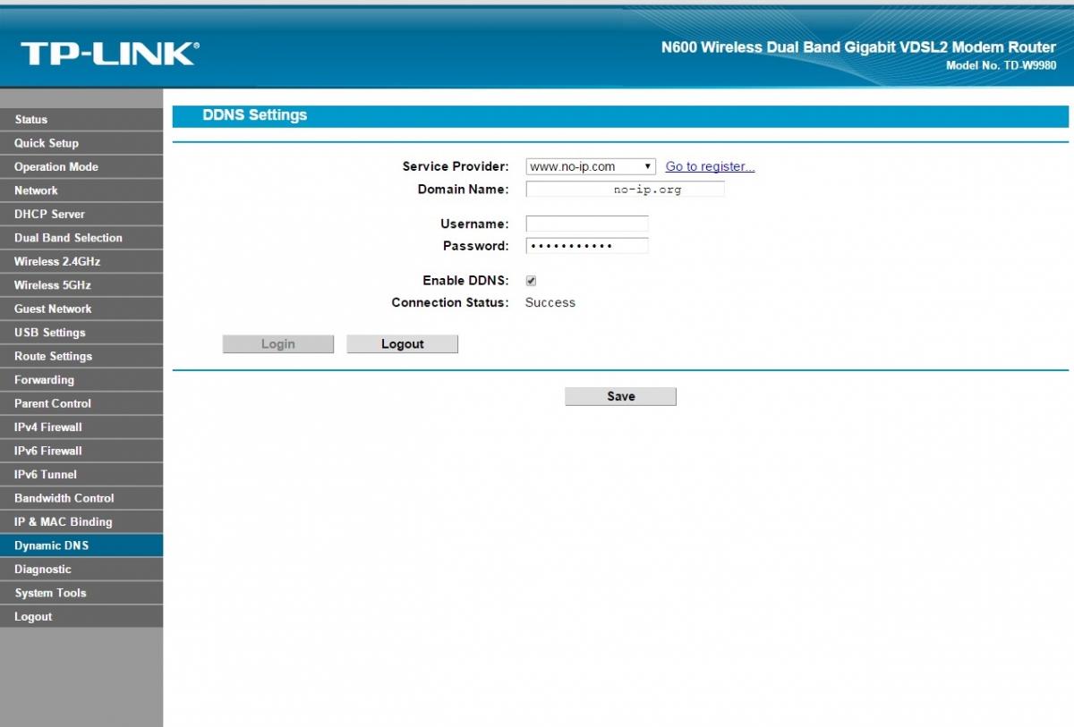Open Wireless 5GHz settings
This screenshot has width=1074, height=727.
tap(81, 285)
